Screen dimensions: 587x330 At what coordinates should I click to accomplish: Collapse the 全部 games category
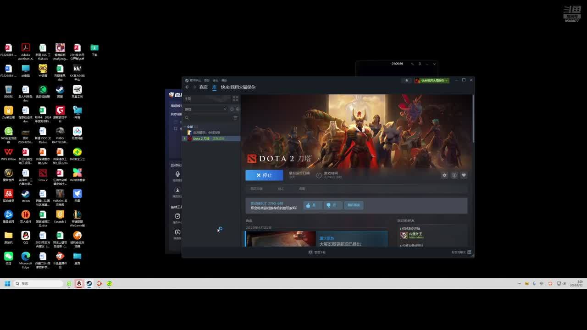point(185,127)
